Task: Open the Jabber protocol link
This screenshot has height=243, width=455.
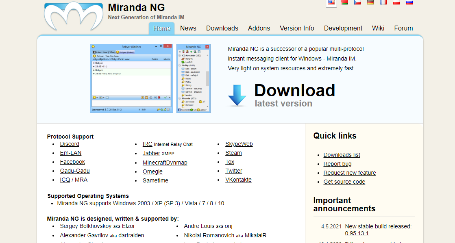Action: (151, 153)
